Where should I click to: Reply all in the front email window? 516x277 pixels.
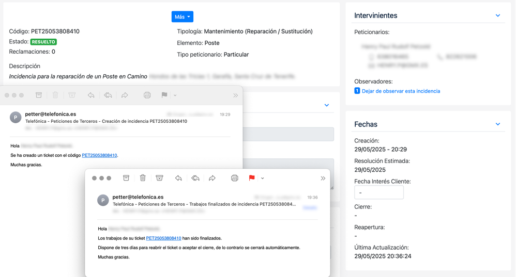click(195, 178)
